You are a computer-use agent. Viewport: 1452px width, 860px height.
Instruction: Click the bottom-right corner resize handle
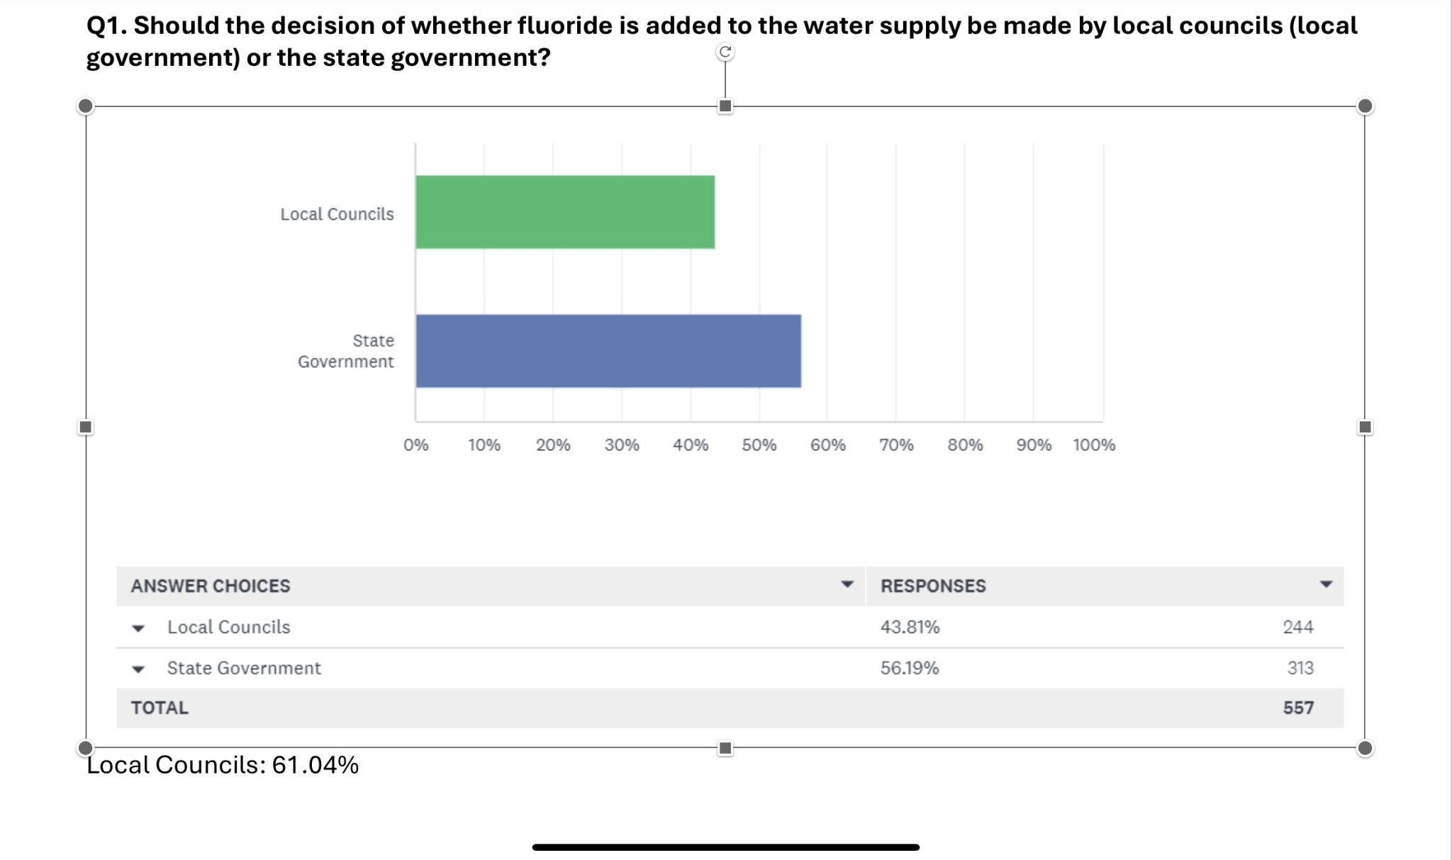[1365, 748]
